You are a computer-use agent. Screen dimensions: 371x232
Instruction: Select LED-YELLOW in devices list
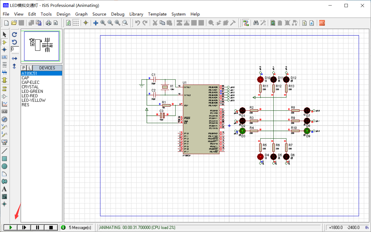[x=34, y=100]
